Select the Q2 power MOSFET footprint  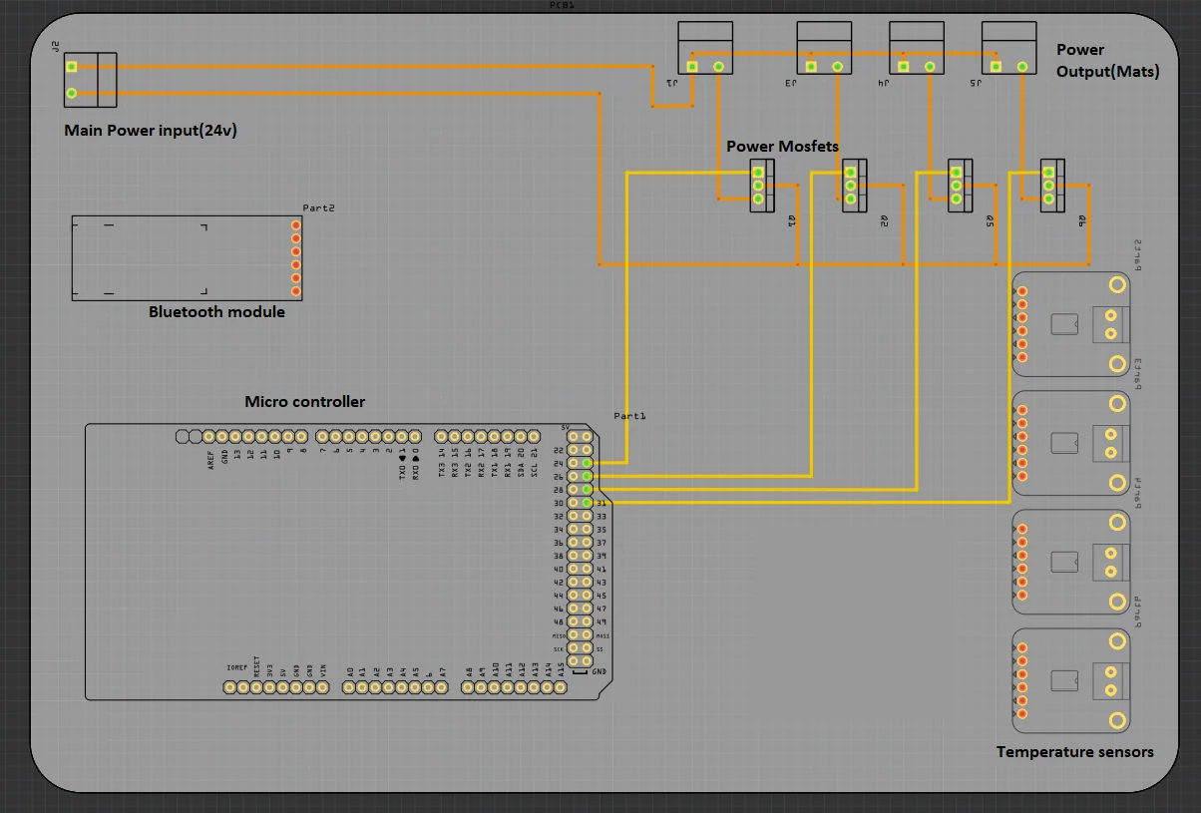point(855,186)
